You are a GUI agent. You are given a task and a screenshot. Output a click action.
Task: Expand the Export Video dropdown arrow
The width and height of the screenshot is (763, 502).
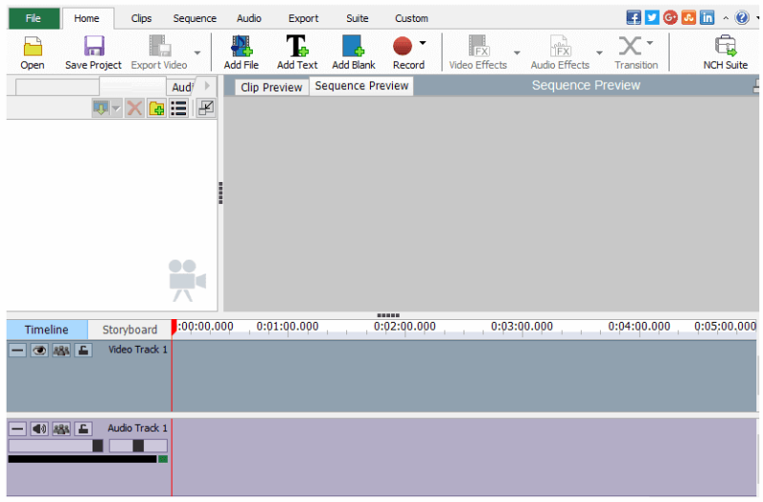[197, 52]
